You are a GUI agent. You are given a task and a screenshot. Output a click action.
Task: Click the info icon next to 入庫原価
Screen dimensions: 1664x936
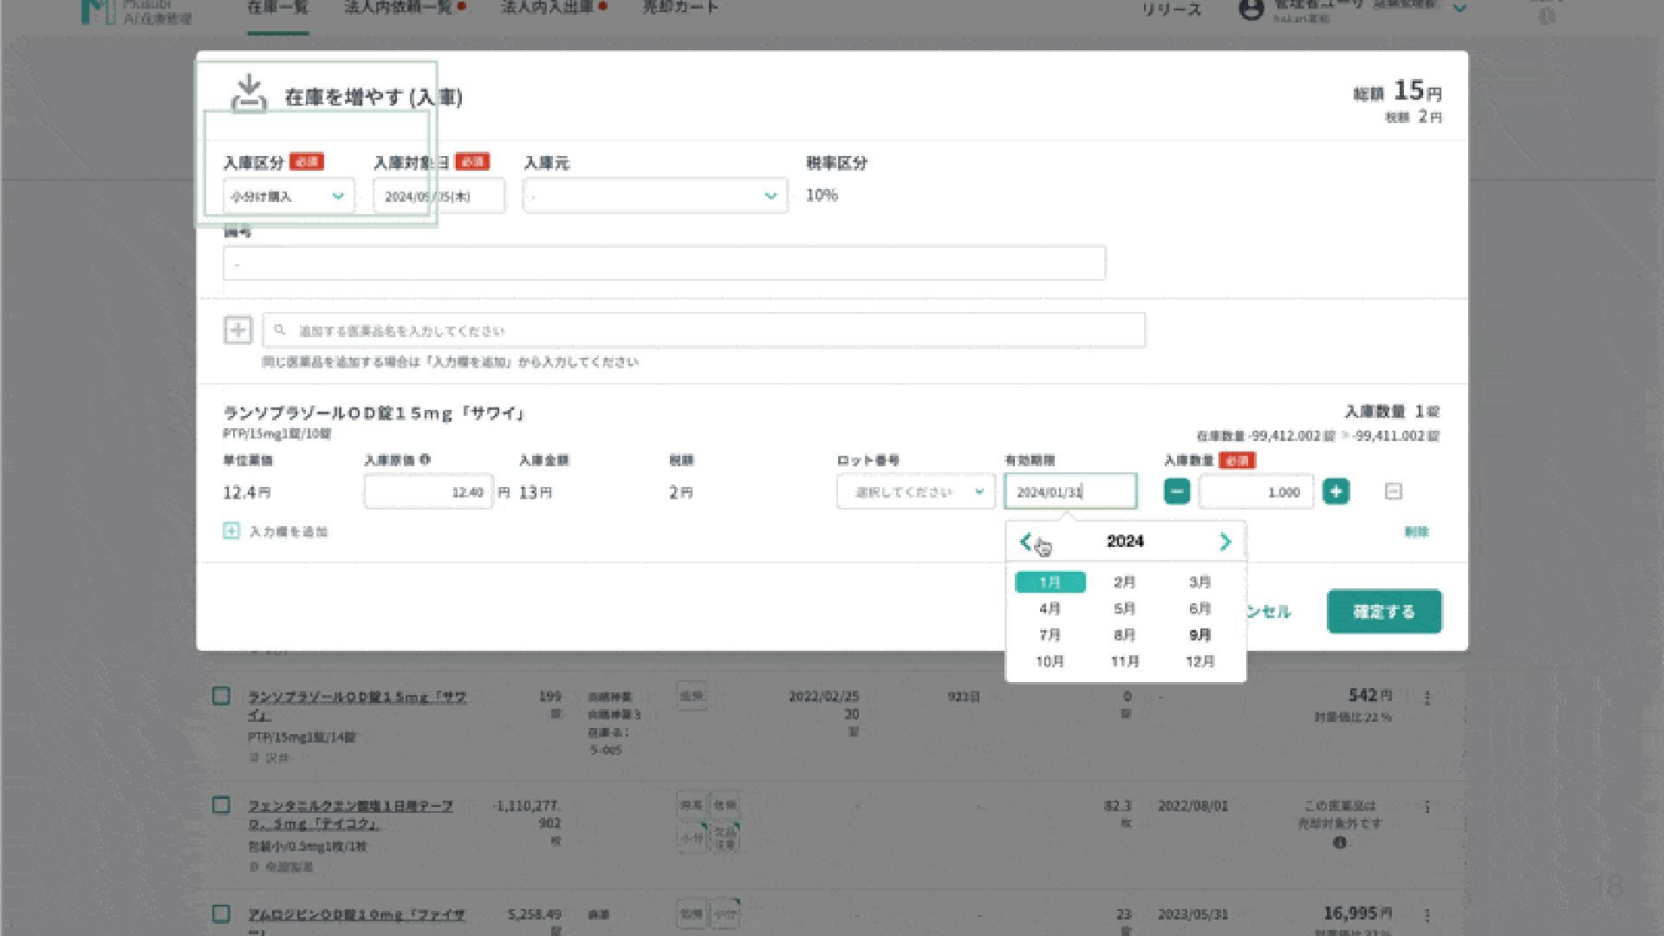click(x=425, y=460)
